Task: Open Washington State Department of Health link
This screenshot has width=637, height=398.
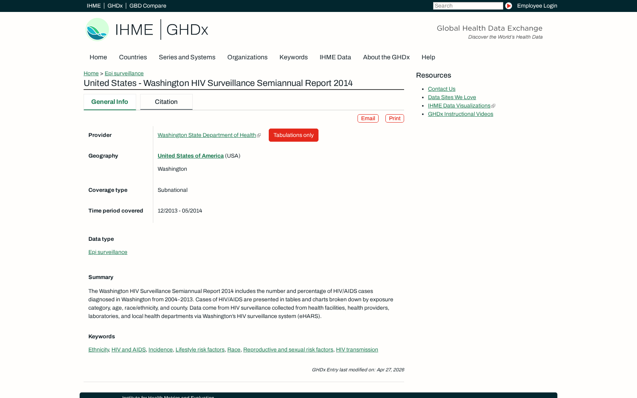Action: click(x=207, y=135)
